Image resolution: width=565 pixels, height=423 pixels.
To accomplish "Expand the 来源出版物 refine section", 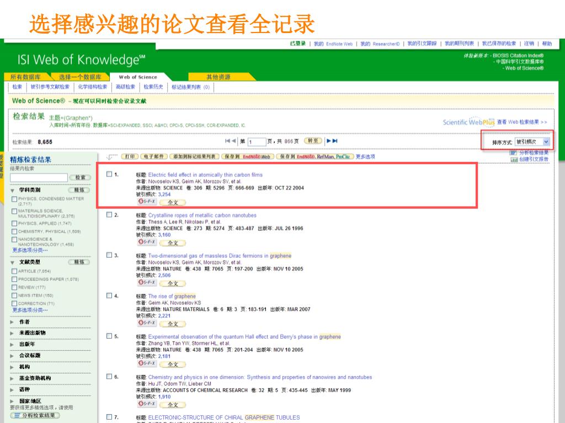I will pos(12,333).
